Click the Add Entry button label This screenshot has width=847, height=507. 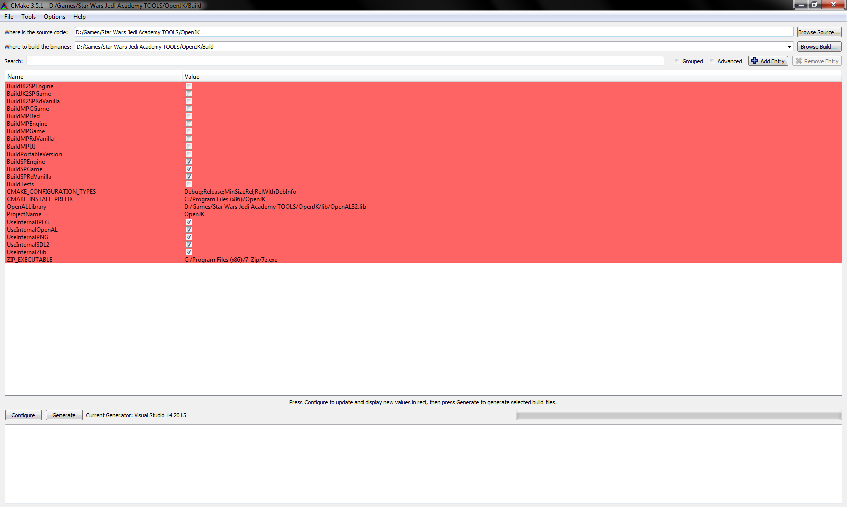pos(772,61)
